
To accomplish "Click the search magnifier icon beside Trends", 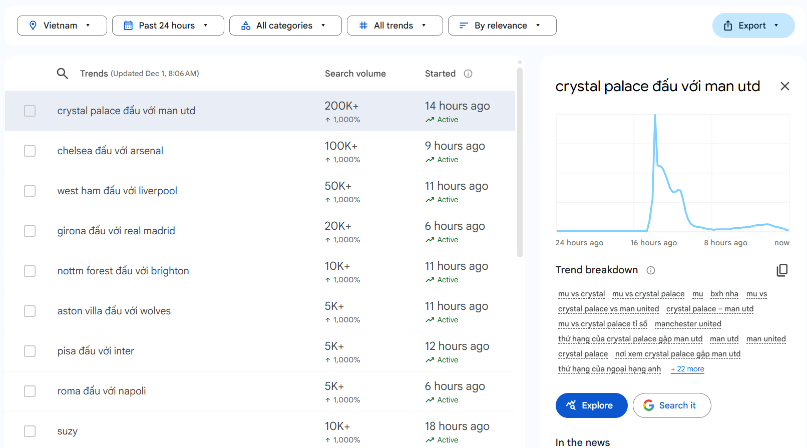I will [62, 74].
